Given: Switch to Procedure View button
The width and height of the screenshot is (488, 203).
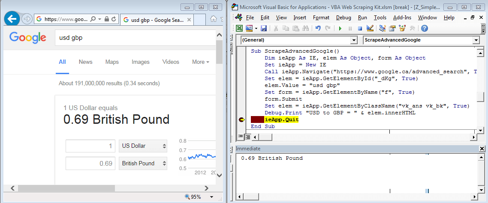Looking at the screenshot, I should coord(241,137).
